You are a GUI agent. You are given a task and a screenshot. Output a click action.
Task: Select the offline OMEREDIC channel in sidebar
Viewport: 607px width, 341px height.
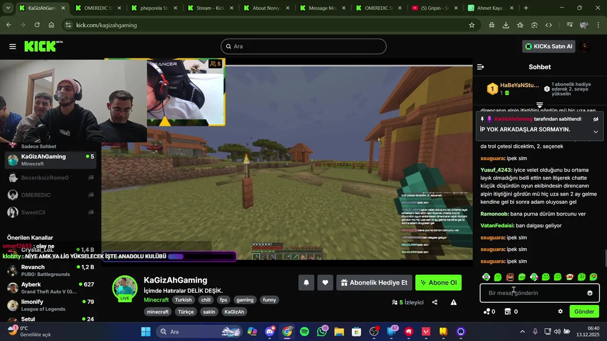50,195
